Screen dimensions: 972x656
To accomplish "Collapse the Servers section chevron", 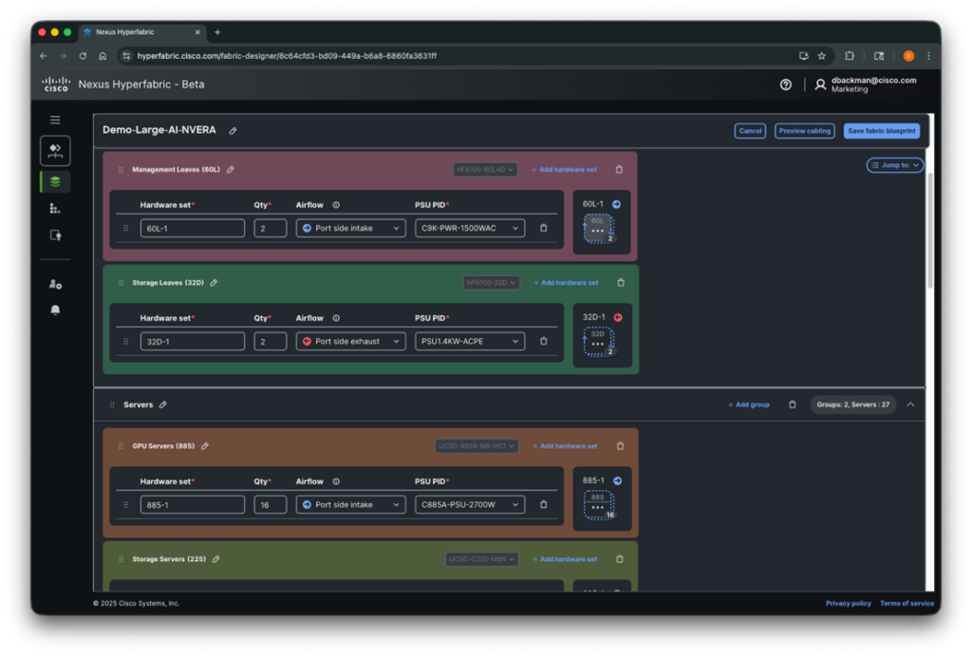I will click(909, 403).
